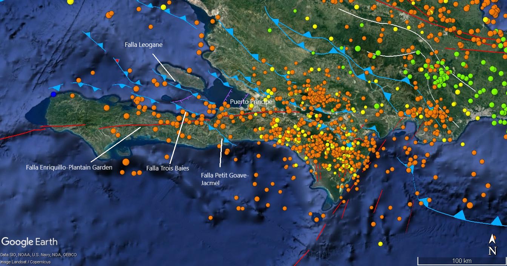Click the 100 km scale bar
This screenshot has width=507, height=266.
[461, 260]
